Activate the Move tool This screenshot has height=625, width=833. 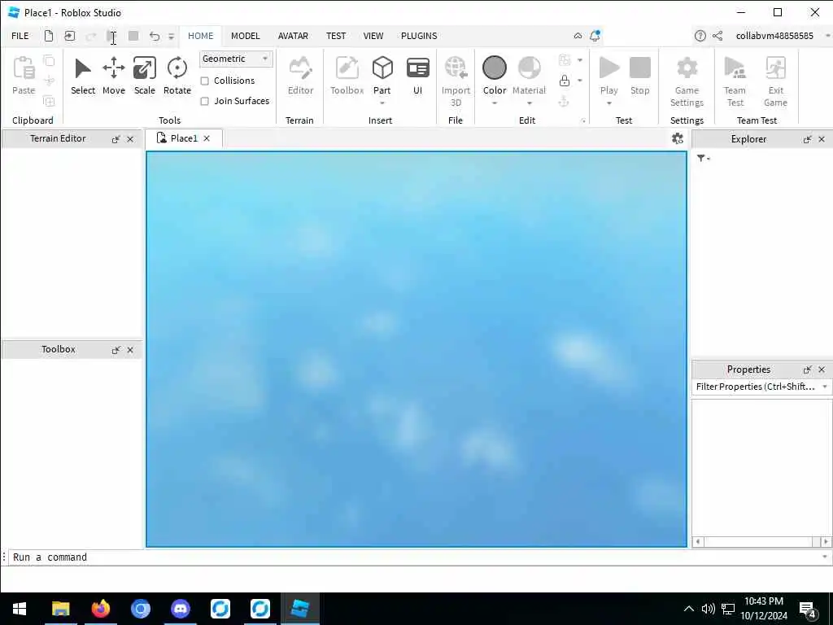[x=114, y=76]
